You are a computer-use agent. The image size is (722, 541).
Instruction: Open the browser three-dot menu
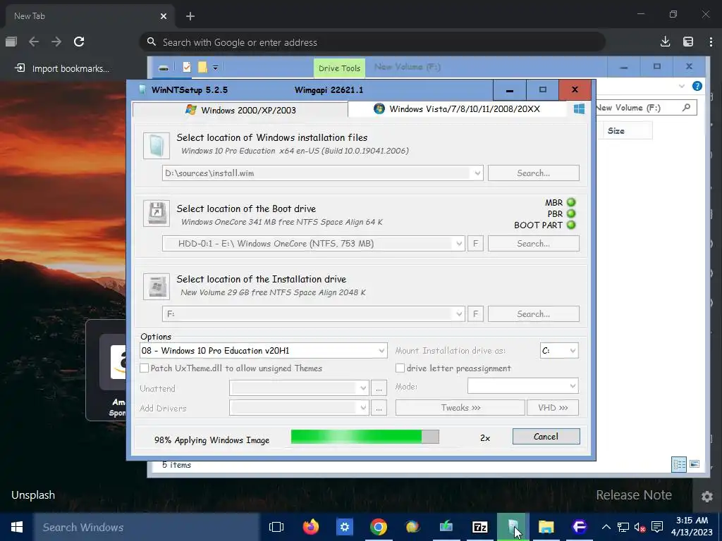pyautogui.click(x=711, y=42)
